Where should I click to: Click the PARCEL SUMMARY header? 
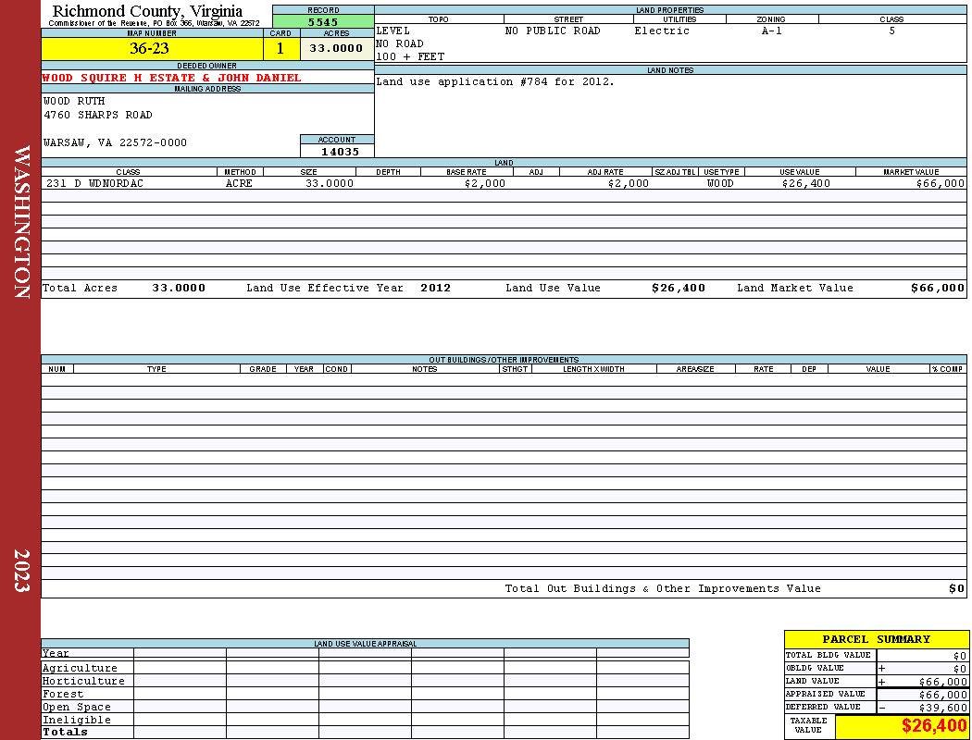[876, 639]
